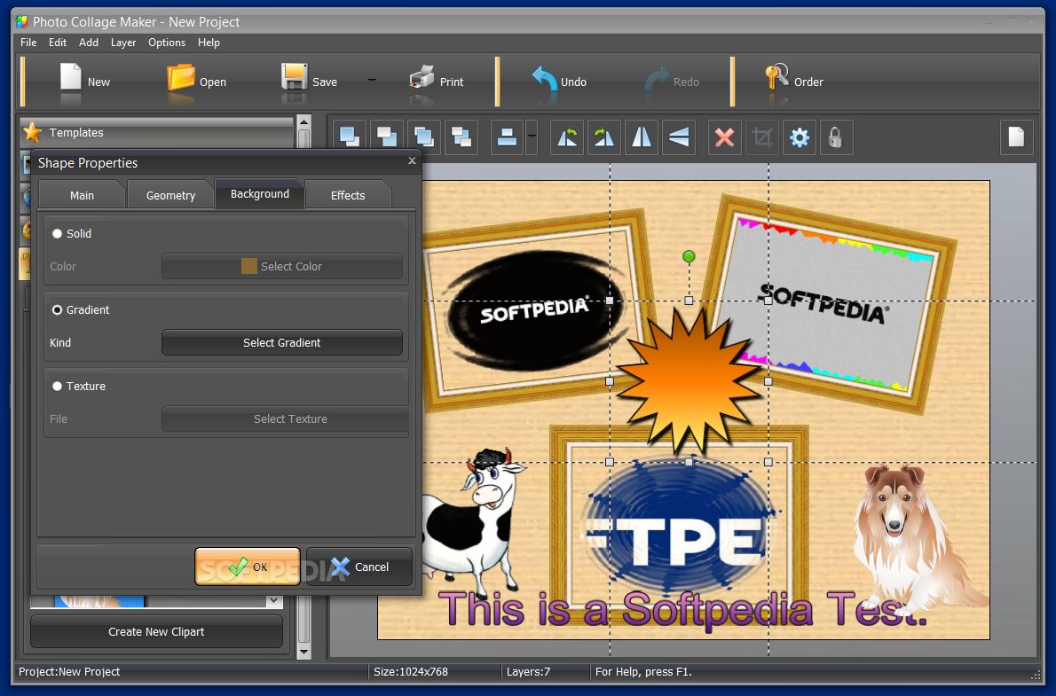Open properties with the gear icon
1056x696 pixels.
800,137
